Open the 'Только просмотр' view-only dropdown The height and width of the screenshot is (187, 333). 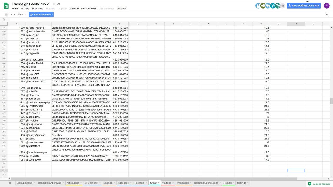[41, 15]
